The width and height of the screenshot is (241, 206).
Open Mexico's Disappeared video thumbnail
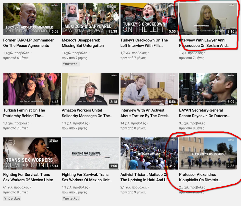[x=90, y=19]
